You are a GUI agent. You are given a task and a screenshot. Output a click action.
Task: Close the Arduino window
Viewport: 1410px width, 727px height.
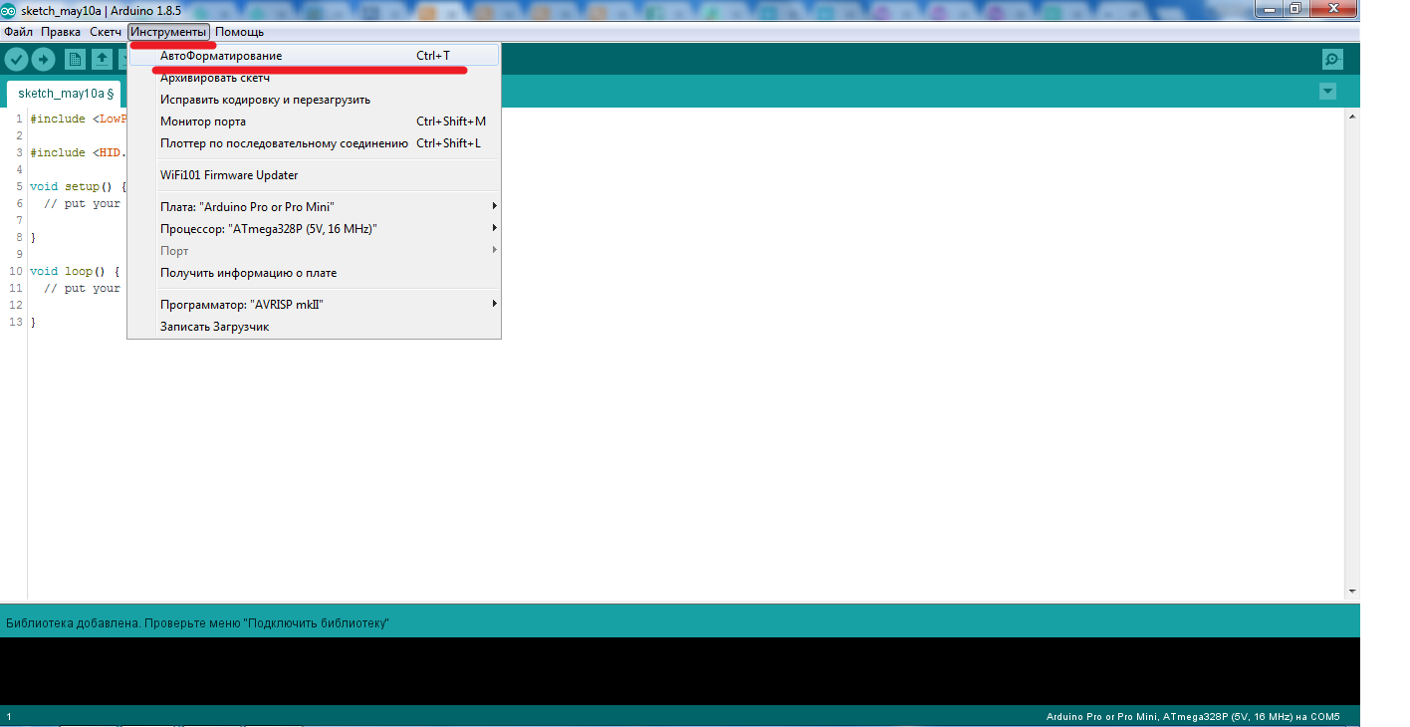(1332, 8)
